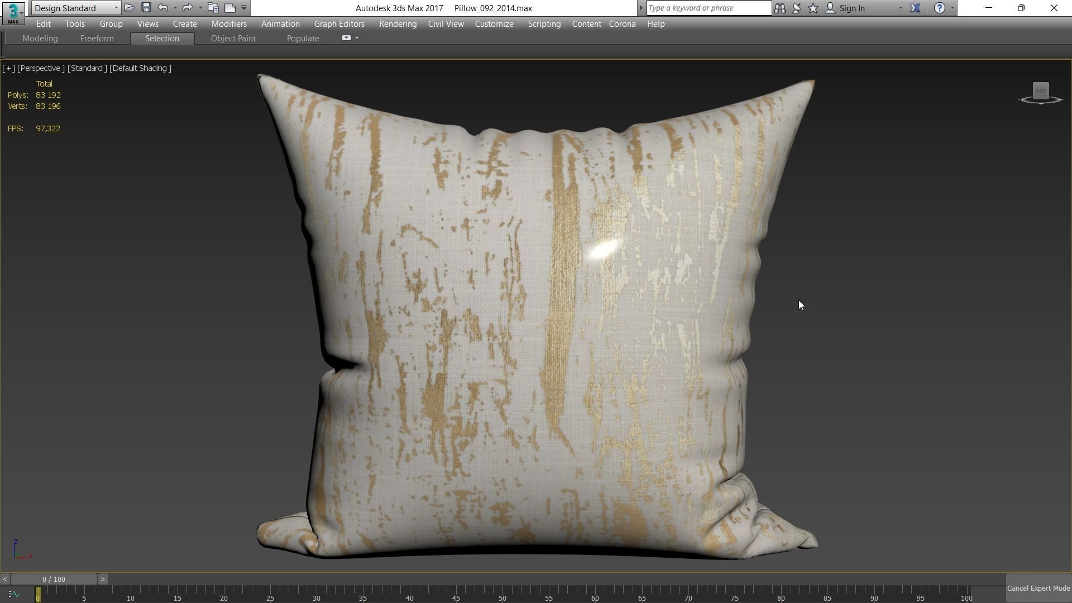Undo the last action
Screen dimensions: 1072x603
pyautogui.click(x=162, y=8)
